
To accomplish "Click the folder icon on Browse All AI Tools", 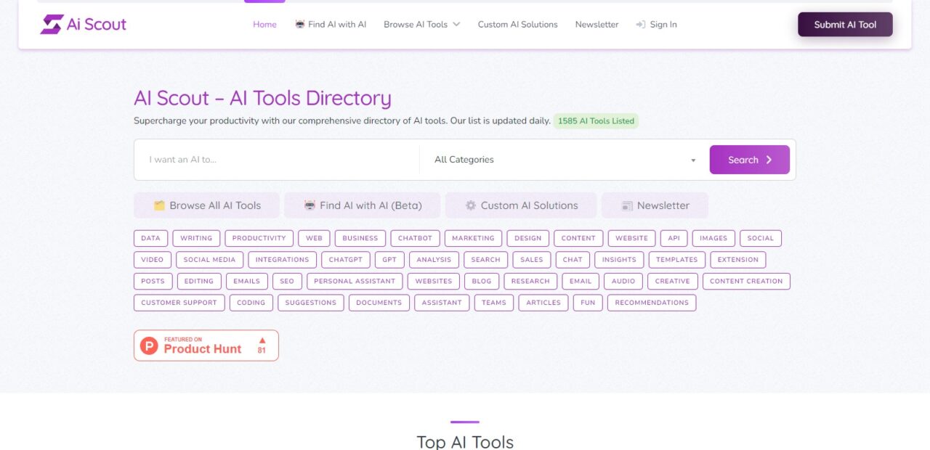I will [159, 205].
